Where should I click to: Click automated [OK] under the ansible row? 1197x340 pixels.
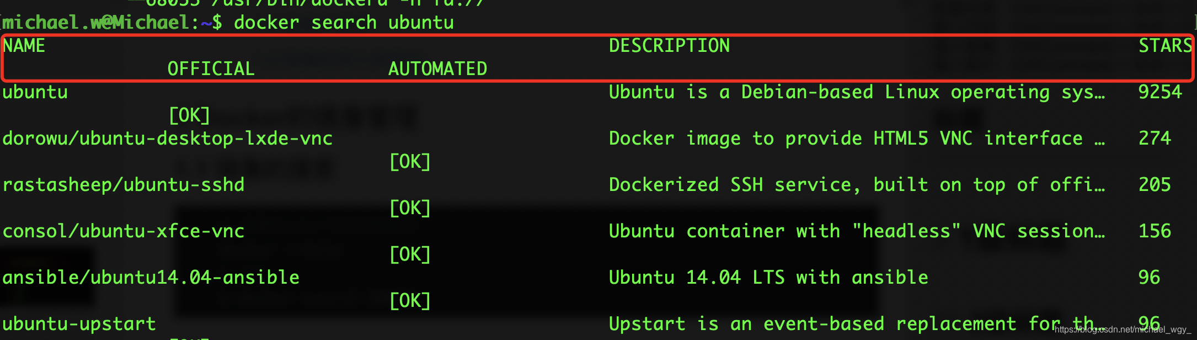click(x=410, y=301)
